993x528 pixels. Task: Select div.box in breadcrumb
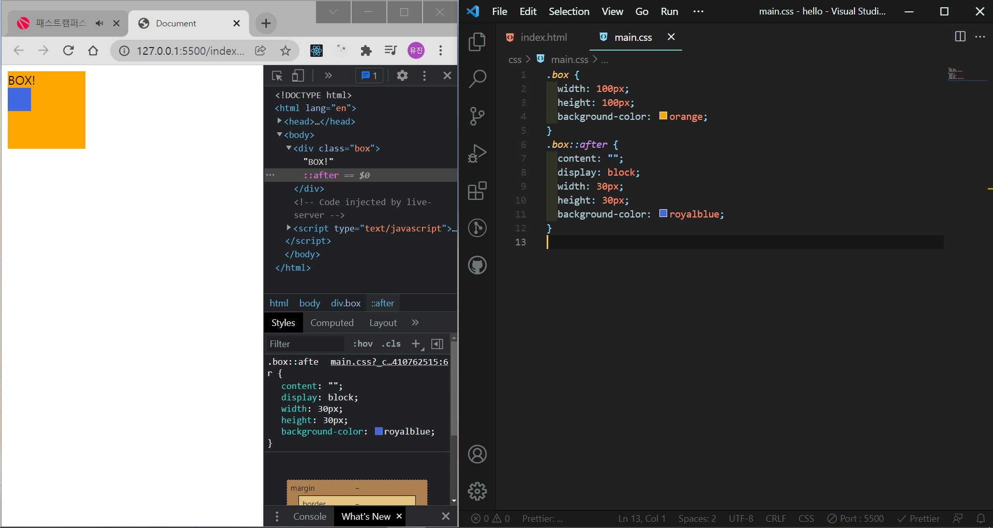click(x=345, y=303)
